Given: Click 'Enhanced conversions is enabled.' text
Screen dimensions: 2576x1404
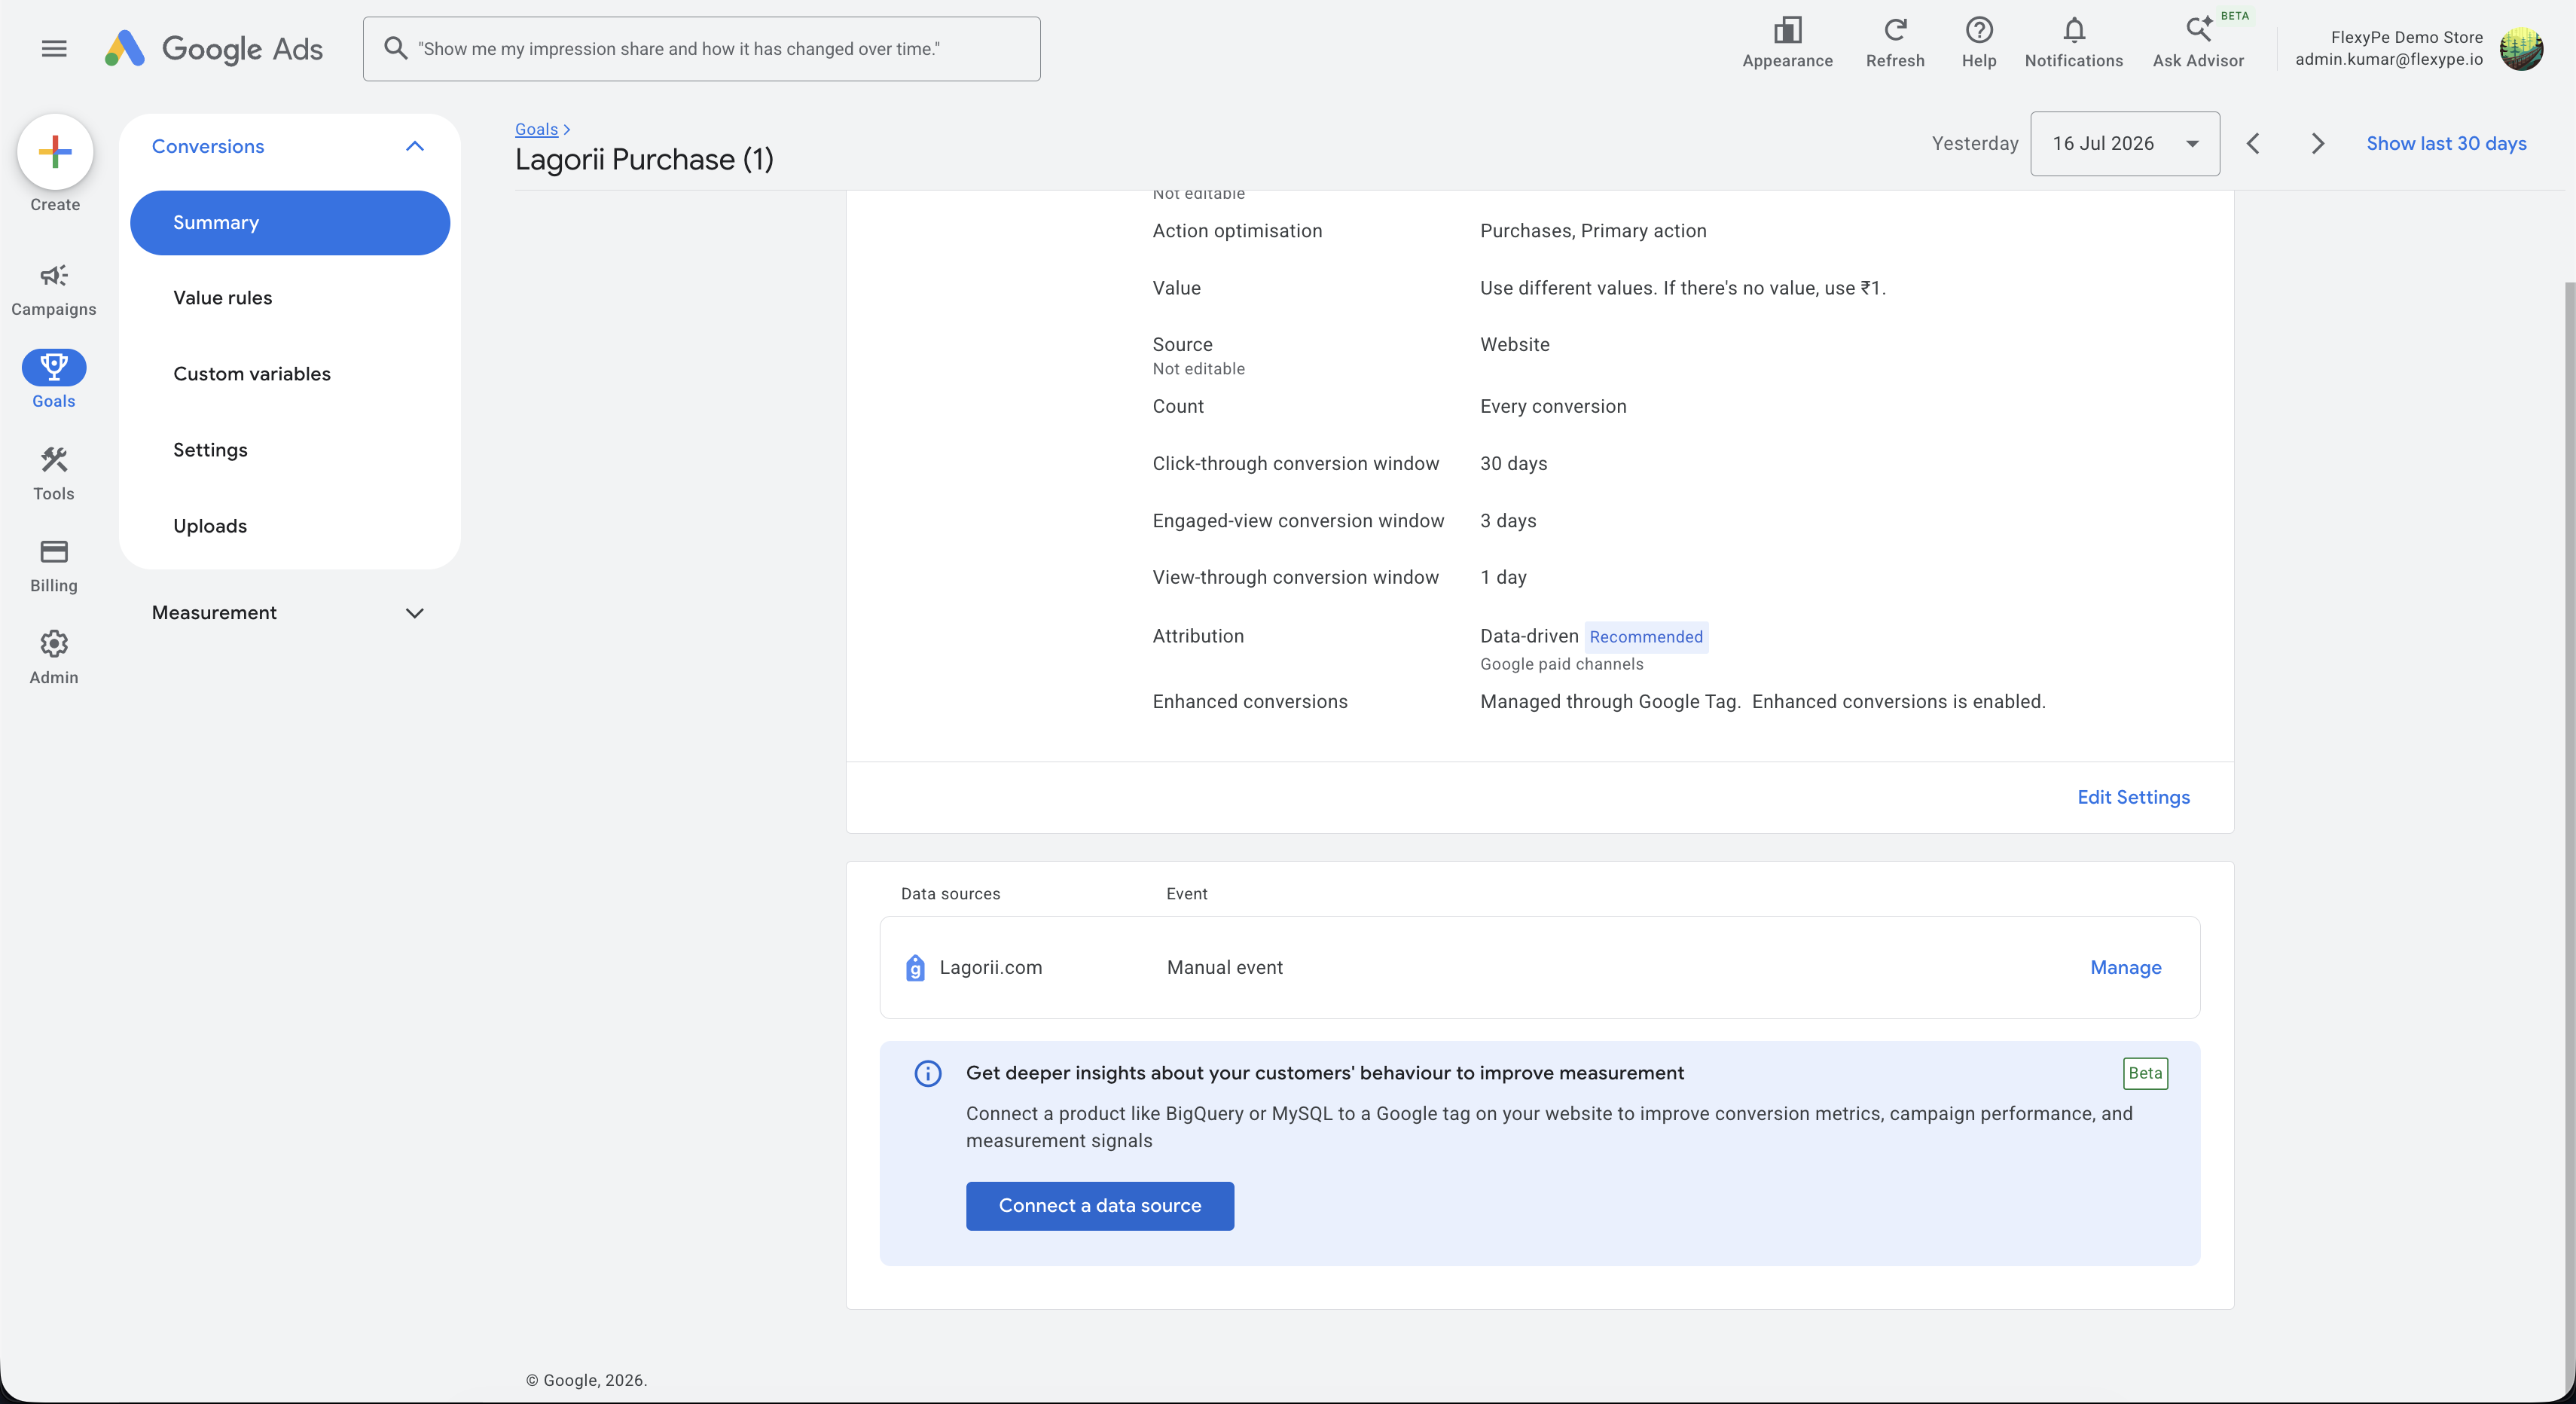Looking at the screenshot, I should pyautogui.click(x=1898, y=702).
